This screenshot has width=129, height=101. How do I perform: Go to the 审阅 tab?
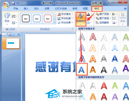(x=75, y=8)
